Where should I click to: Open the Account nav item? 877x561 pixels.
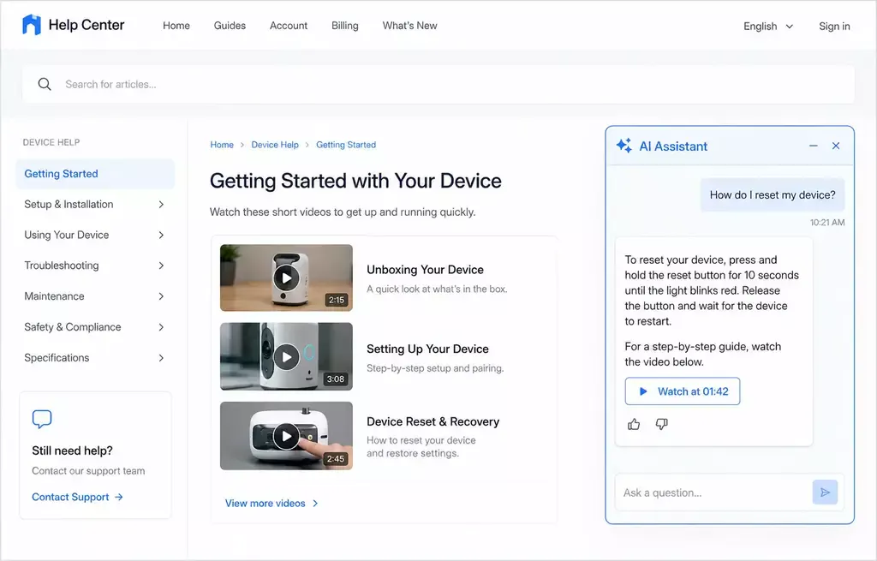point(289,26)
